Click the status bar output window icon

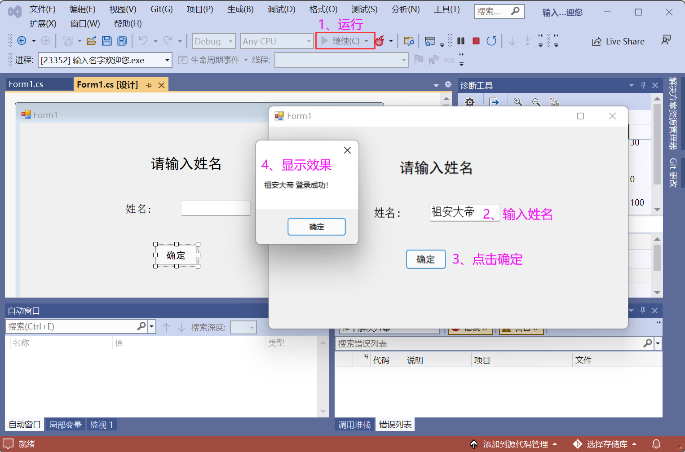tap(8, 444)
